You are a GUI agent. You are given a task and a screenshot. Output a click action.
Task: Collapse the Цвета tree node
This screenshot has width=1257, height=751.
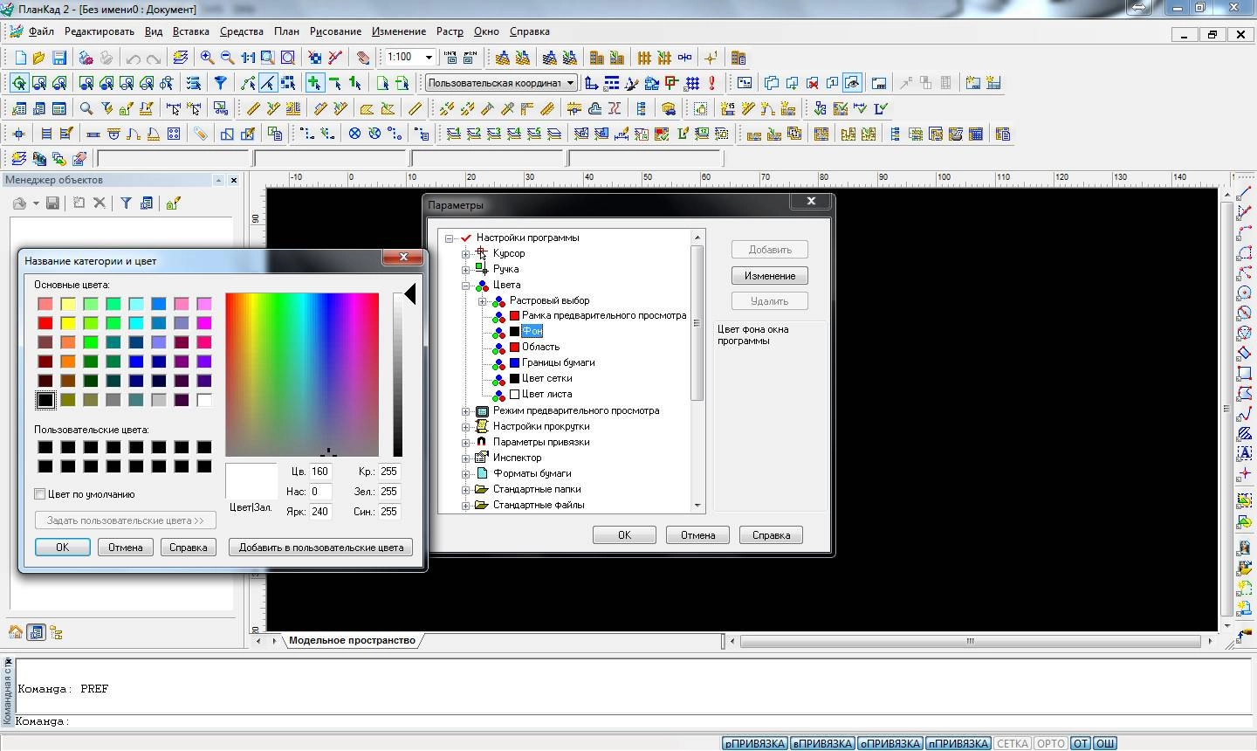click(x=466, y=285)
